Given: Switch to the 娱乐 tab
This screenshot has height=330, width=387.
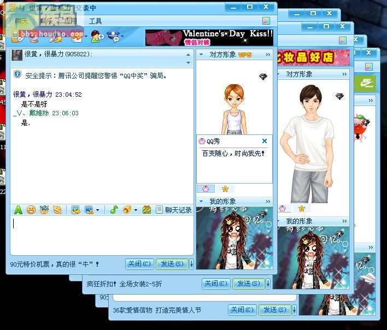Looking at the screenshot, I should click(46, 21).
